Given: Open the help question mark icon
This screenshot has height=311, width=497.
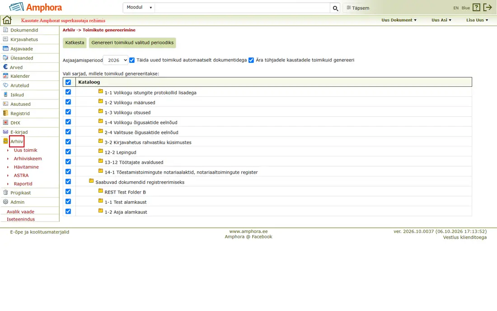Looking at the screenshot, I should tap(476, 8).
